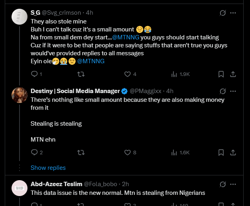Like Destiny's tweet with 8 likes

click(128, 152)
